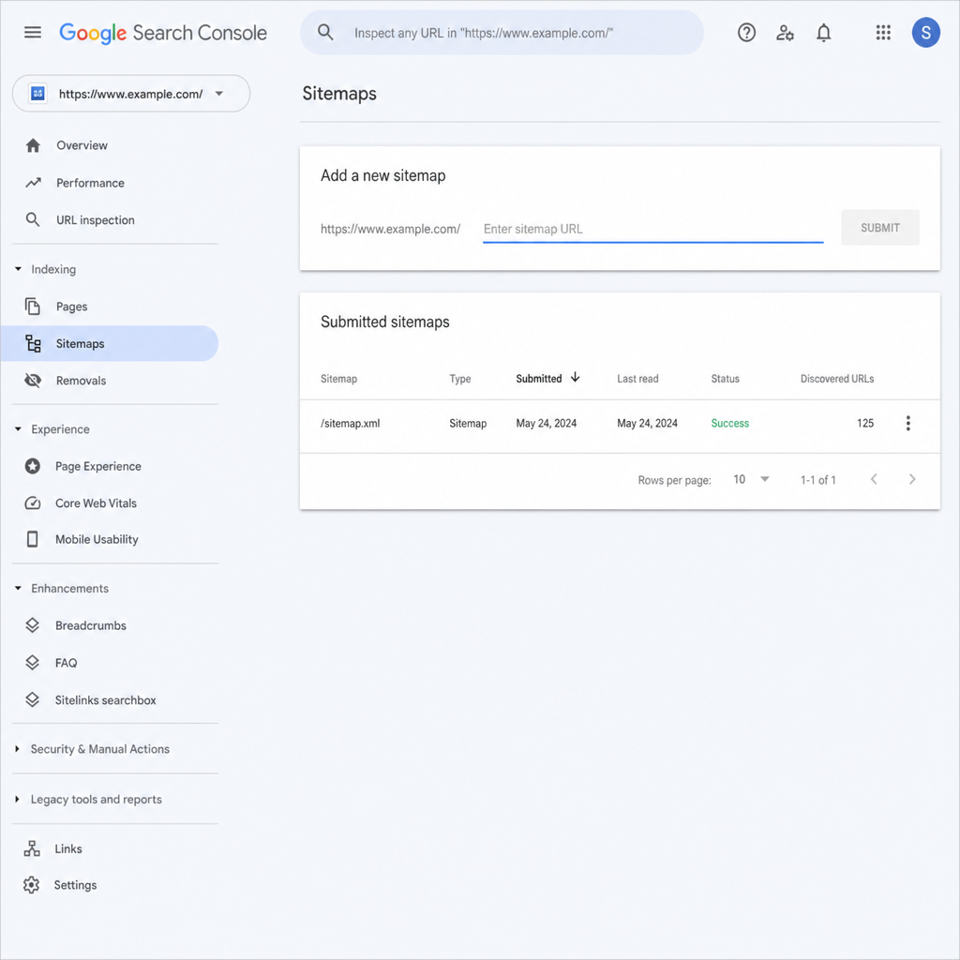Open Sitelinks searchbox label in sidebar
960x960 pixels.
(x=105, y=700)
